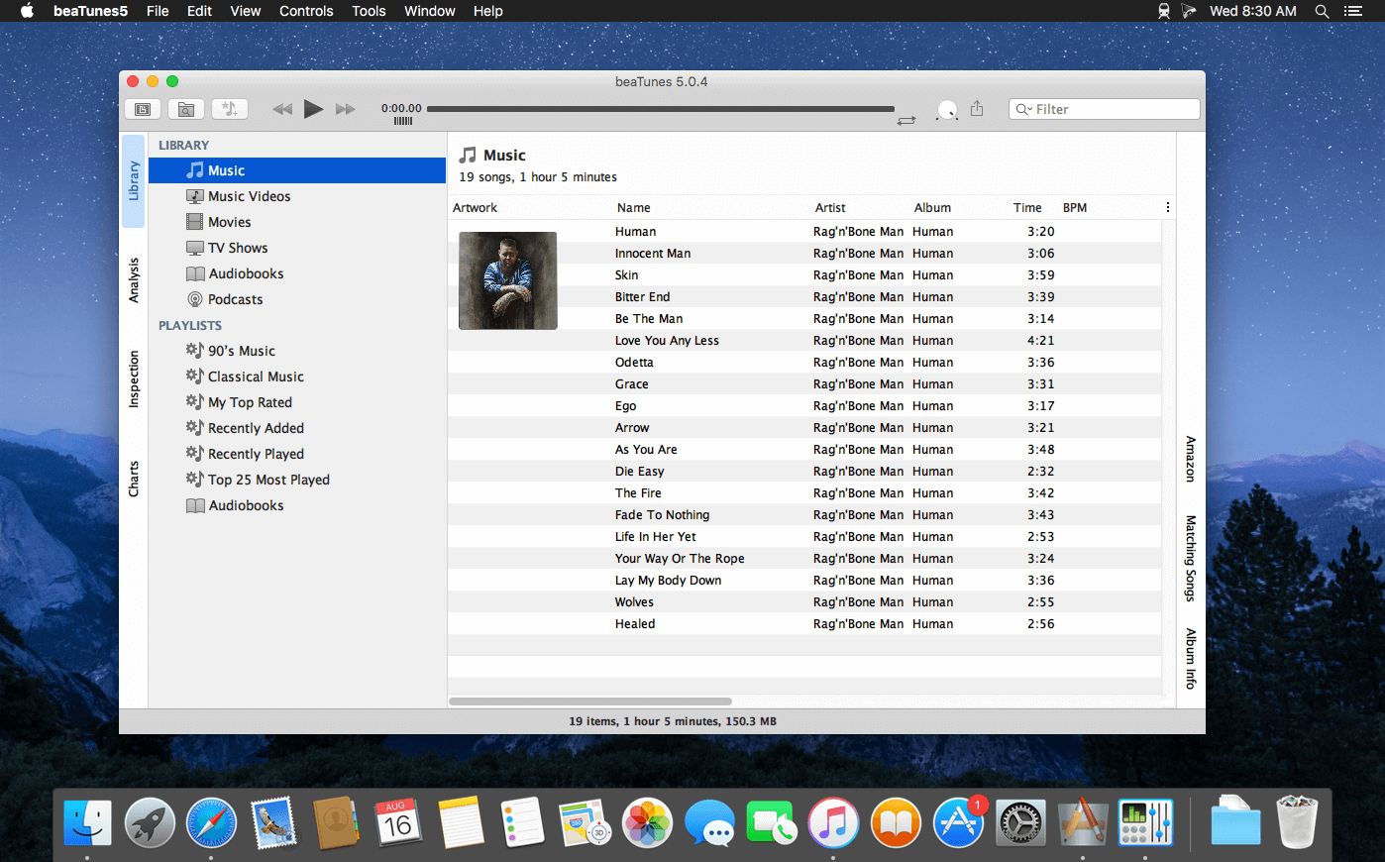Toggle the repeat playback icon

click(x=906, y=120)
